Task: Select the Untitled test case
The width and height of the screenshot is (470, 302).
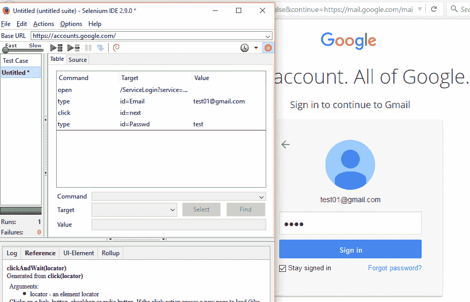Action: [20, 72]
